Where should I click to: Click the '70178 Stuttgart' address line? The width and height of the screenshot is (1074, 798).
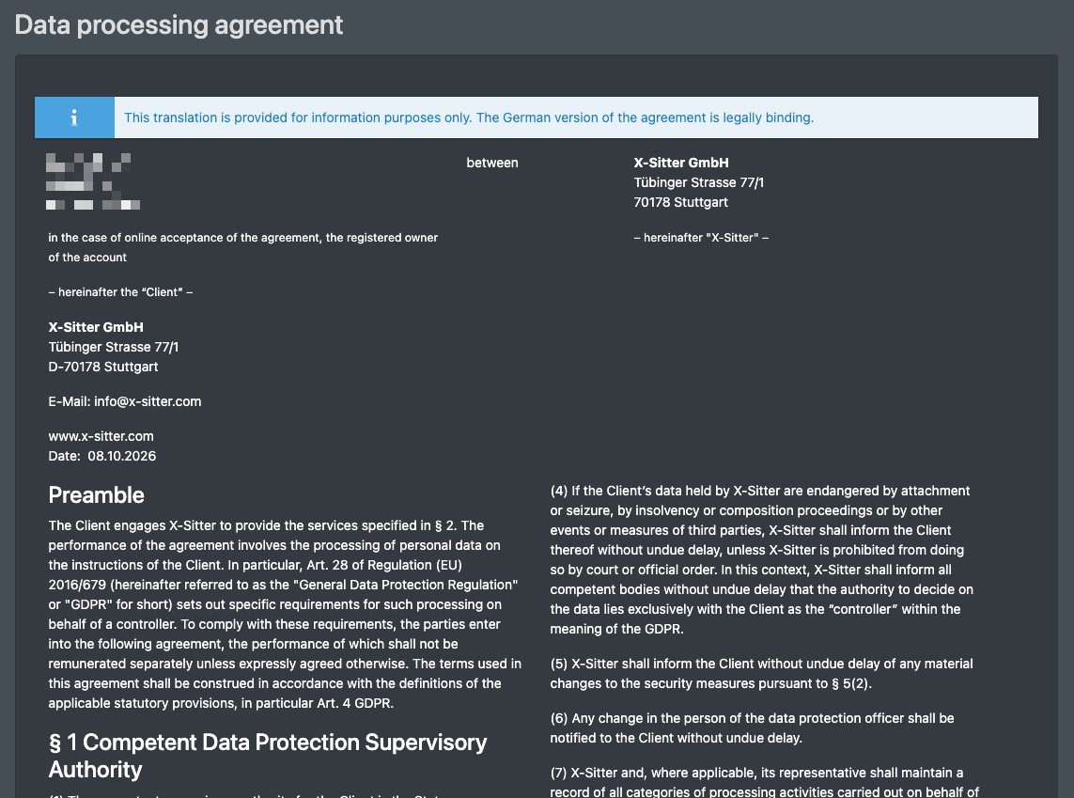click(681, 203)
